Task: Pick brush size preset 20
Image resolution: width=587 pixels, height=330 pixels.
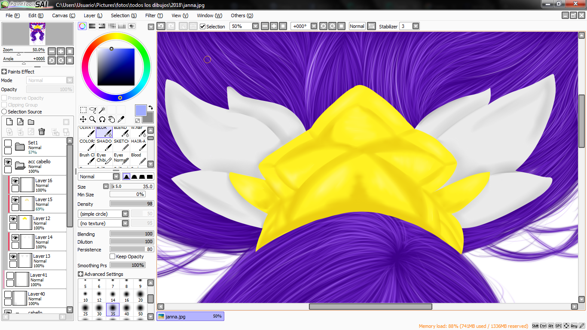Action: point(140,296)
